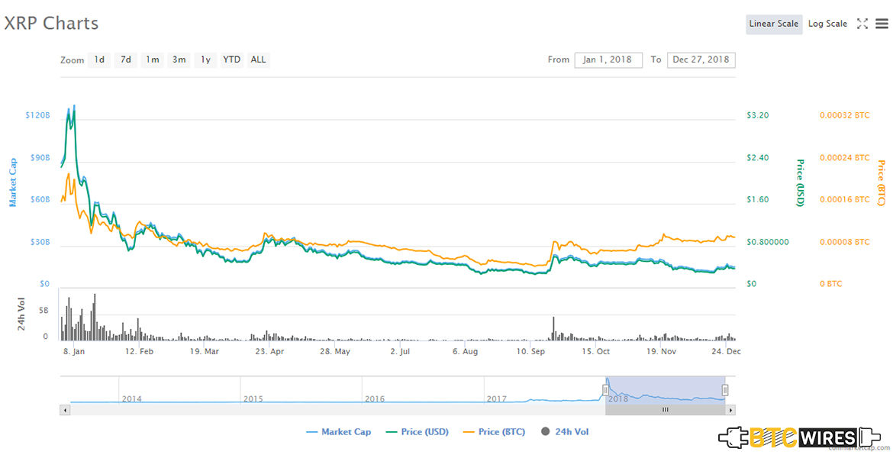Click the $60B market cap axis label
Image resolution: width=893 pixels, height=458 pixels.
tap(40, 200)
